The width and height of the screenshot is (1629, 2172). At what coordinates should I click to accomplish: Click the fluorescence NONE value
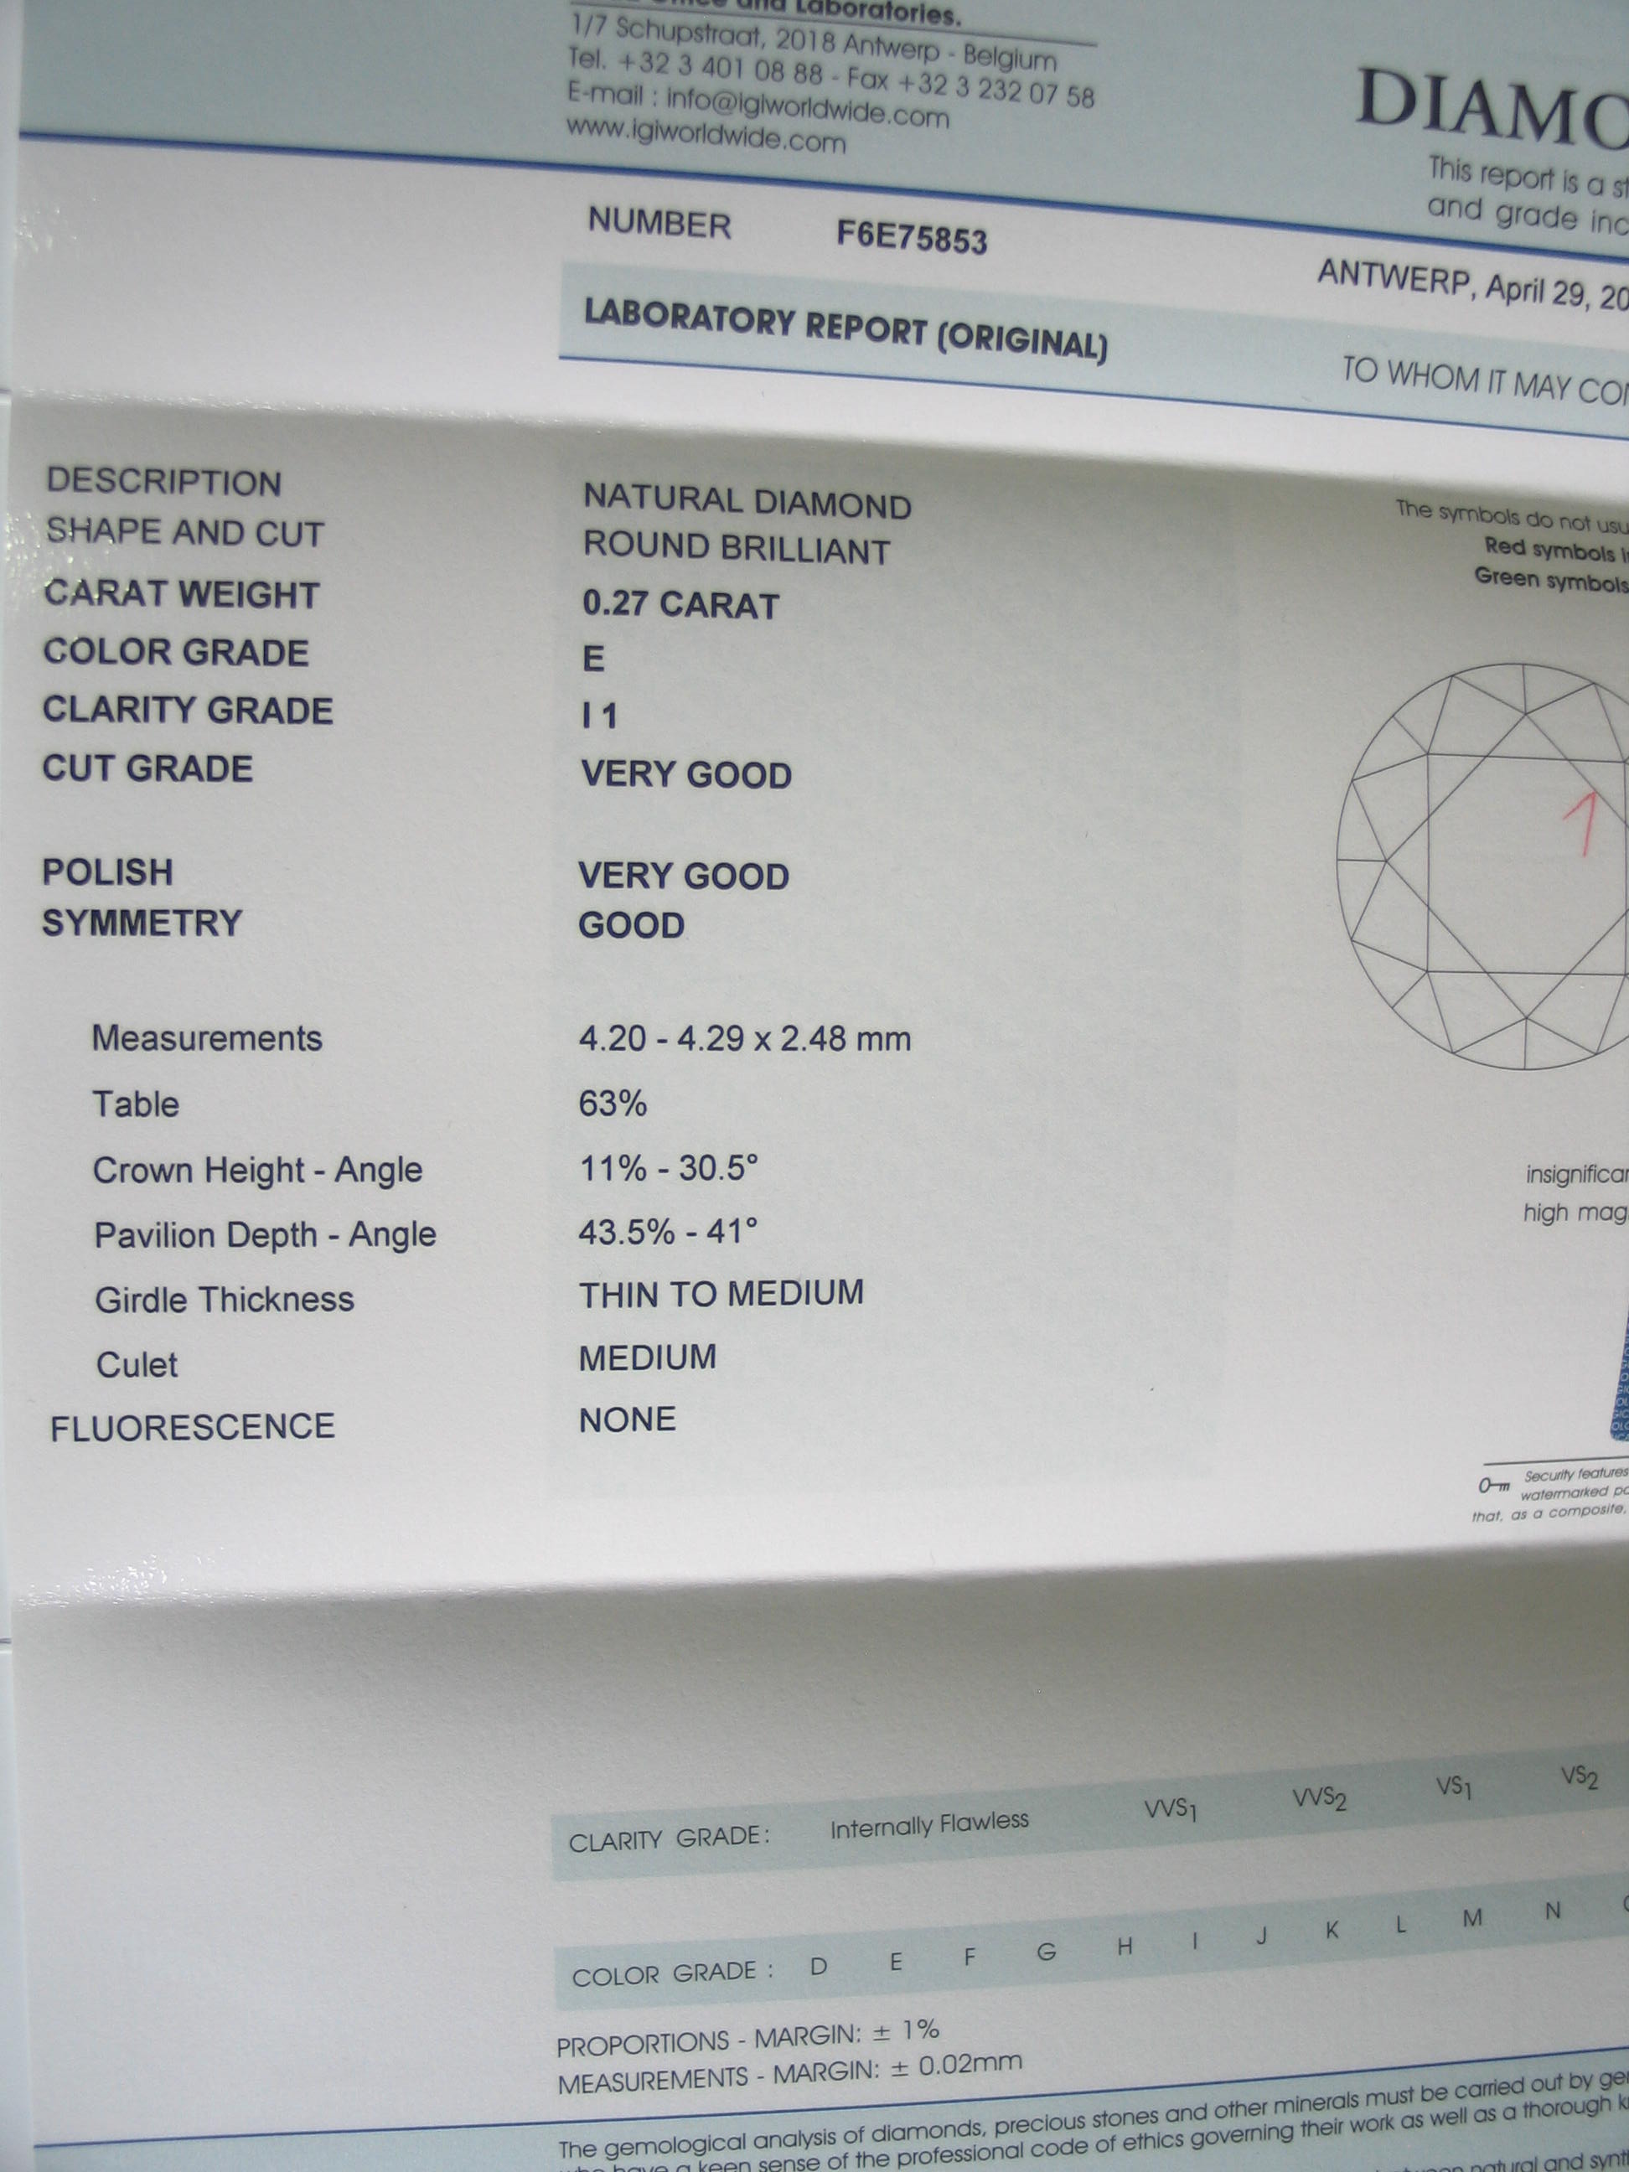coord(627,1420)
